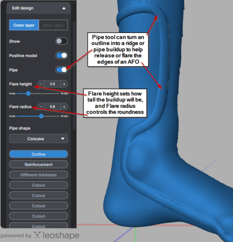Click the Flare radius value field 5.8
233x242 pixels.
(x=53, y=107)
